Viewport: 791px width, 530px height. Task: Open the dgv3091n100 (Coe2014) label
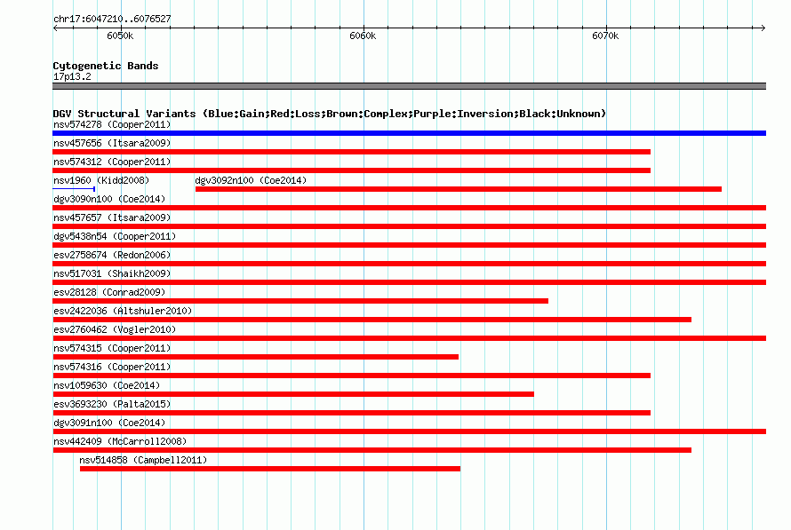[109, 423]
